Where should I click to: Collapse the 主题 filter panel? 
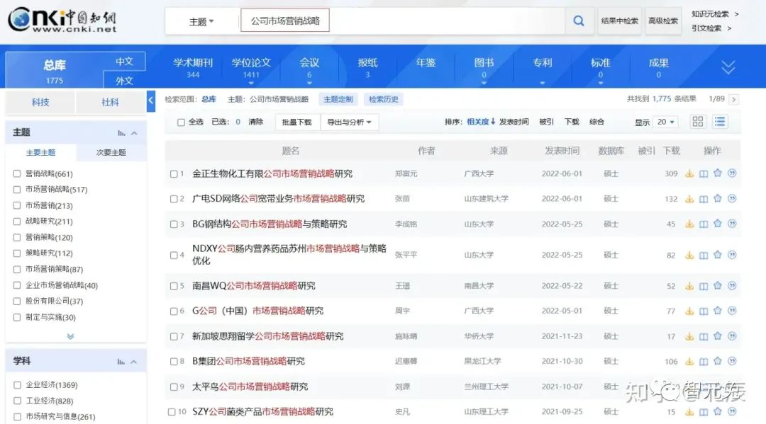[134, 133]
